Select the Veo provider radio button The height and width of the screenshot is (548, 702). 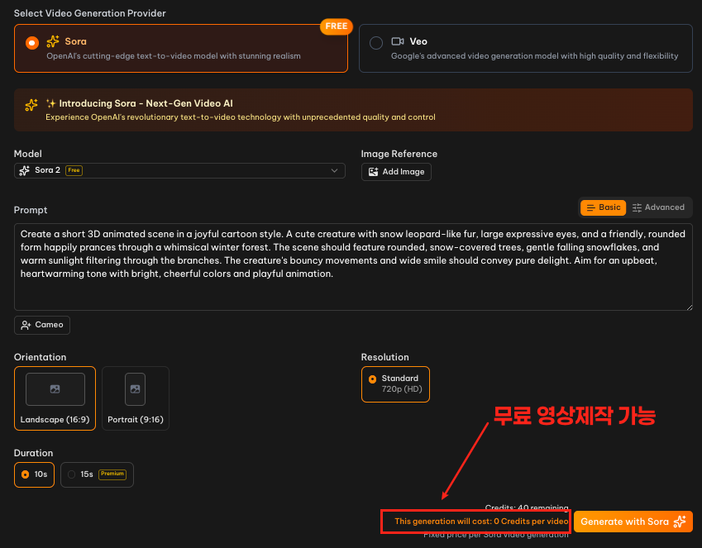(x=376, y=43)
